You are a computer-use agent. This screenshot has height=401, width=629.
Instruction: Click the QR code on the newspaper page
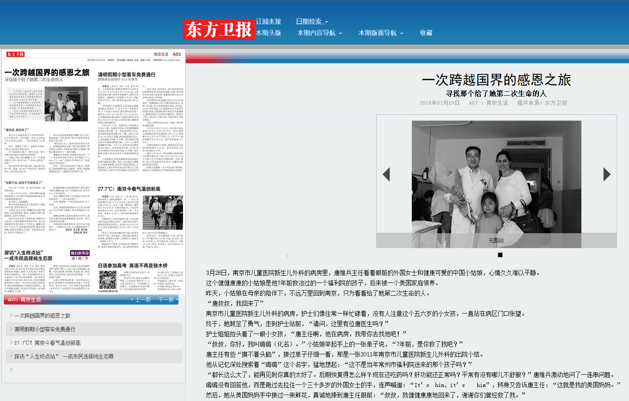coord(108,280)
